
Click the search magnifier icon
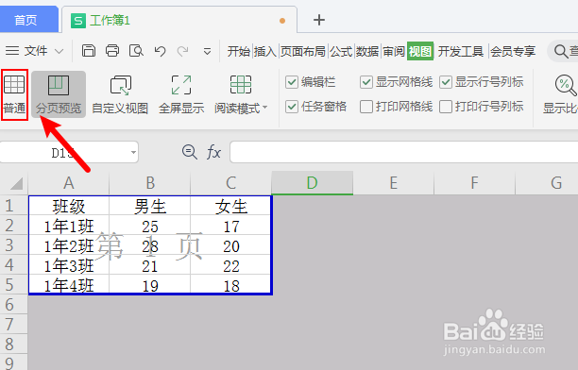pyautogui.click(x=561, y=51)
